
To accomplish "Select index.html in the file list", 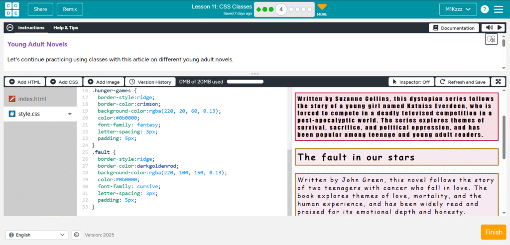I will (x=32, y=99).
